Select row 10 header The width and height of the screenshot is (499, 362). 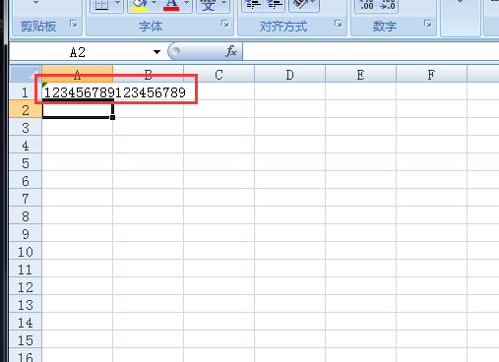tap(26, 251)
